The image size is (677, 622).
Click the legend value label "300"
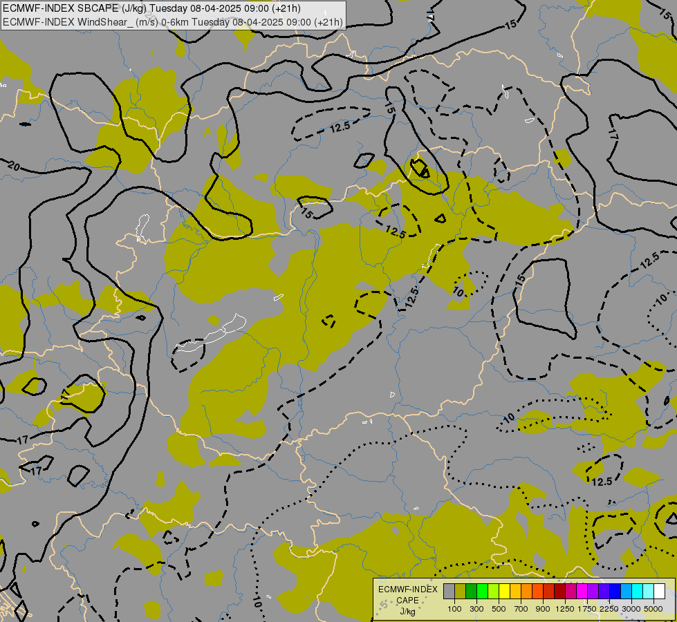point(476,609)
